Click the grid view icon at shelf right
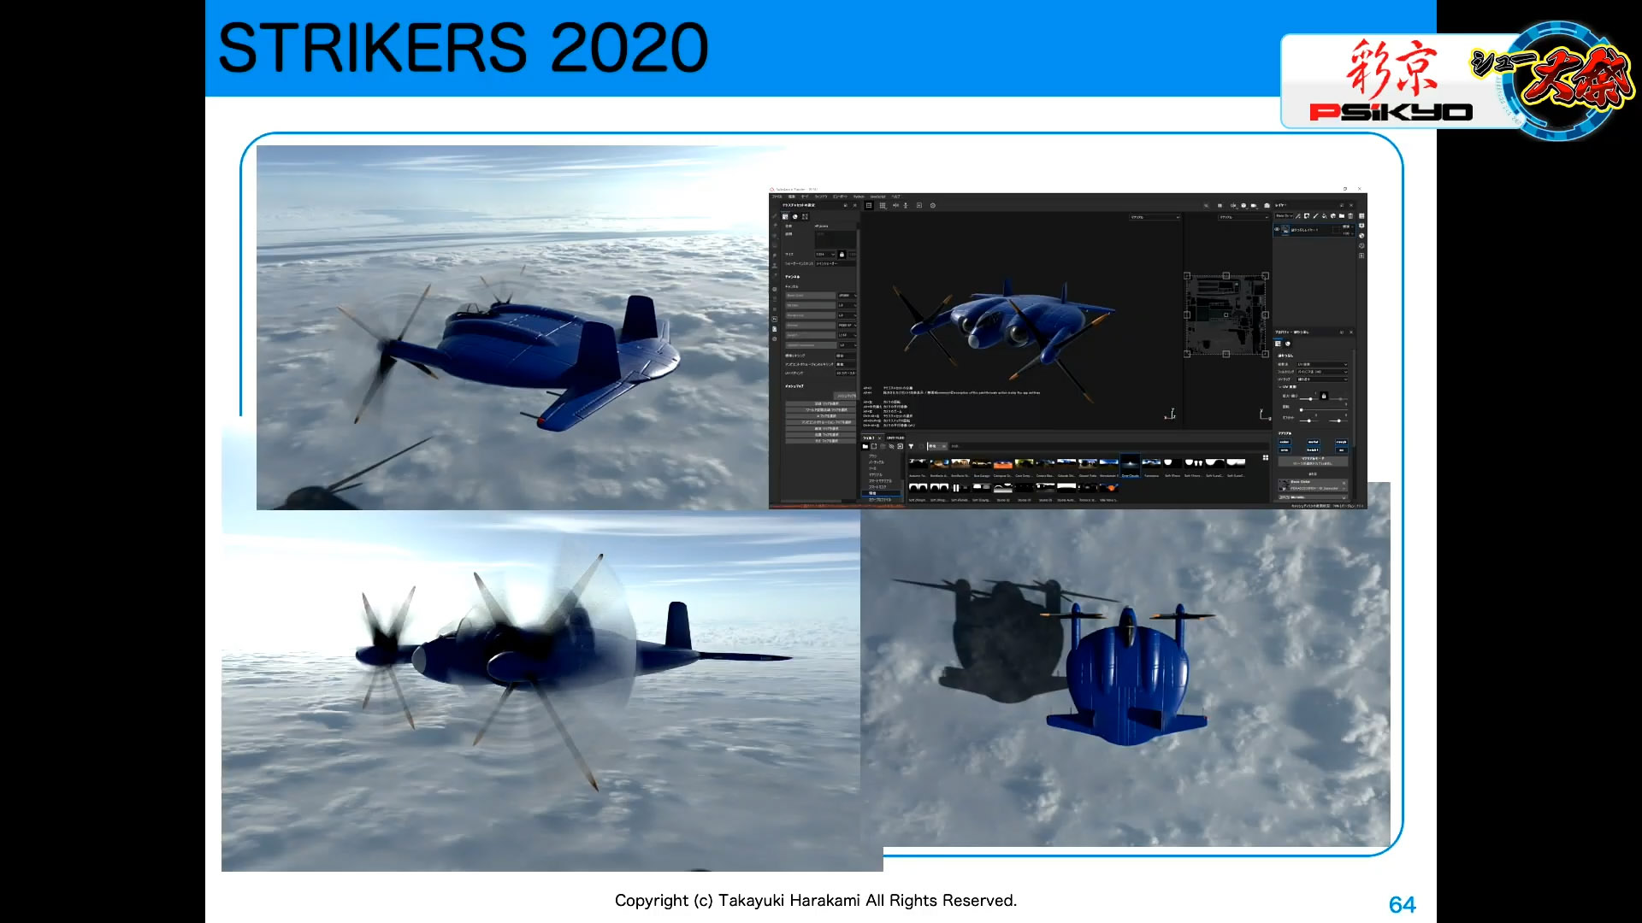 pyautogui.click(x=1266, y=457)
